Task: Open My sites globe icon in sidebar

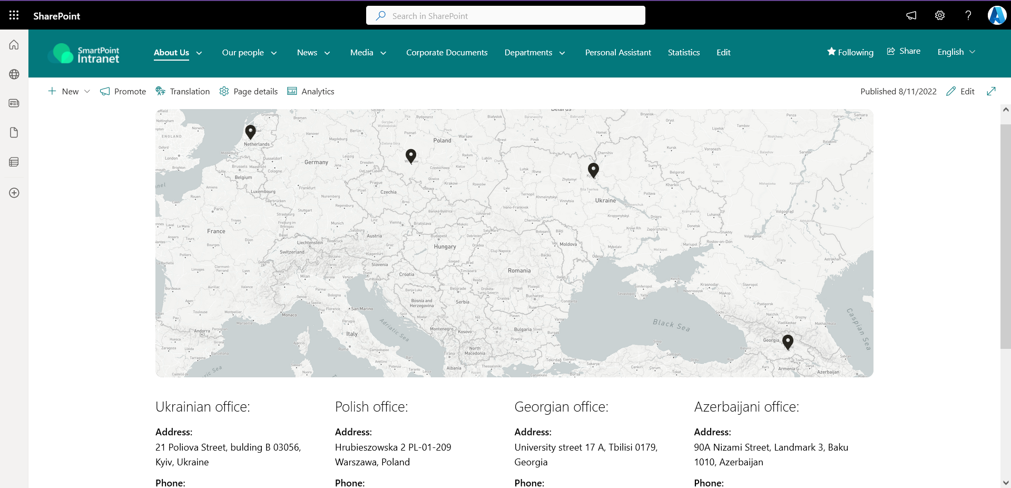Action: (x=14, y=74)
